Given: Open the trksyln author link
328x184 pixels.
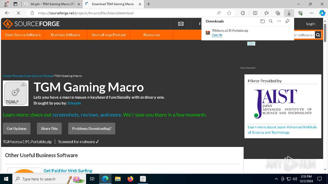Looking at the screenshot, I should click(x=74, y=103).
